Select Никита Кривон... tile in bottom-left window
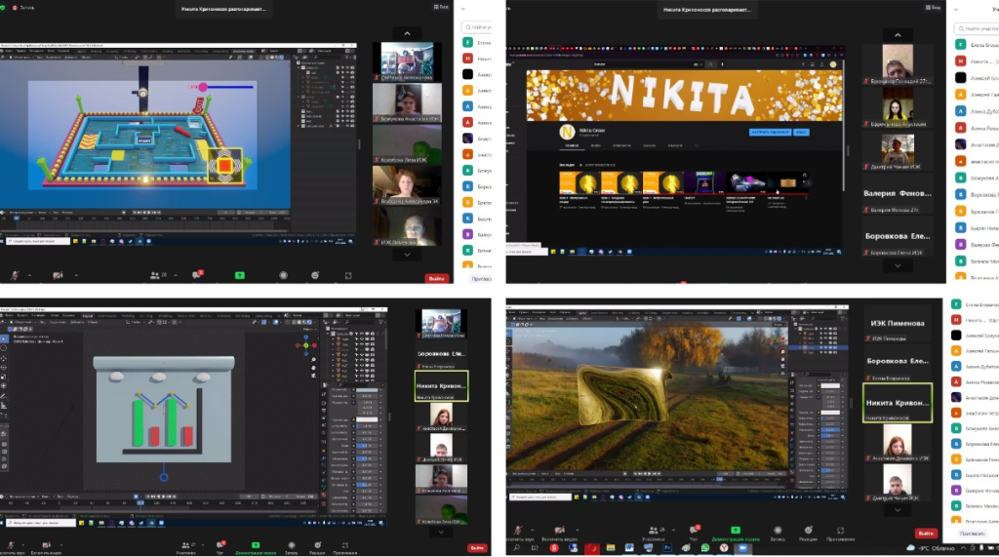The width and height of the screenshot is (999, 557). (x=442, y=386)
